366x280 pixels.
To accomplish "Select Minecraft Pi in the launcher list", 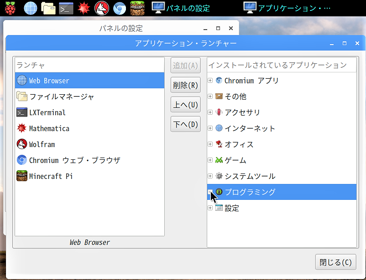I will 89,176.
